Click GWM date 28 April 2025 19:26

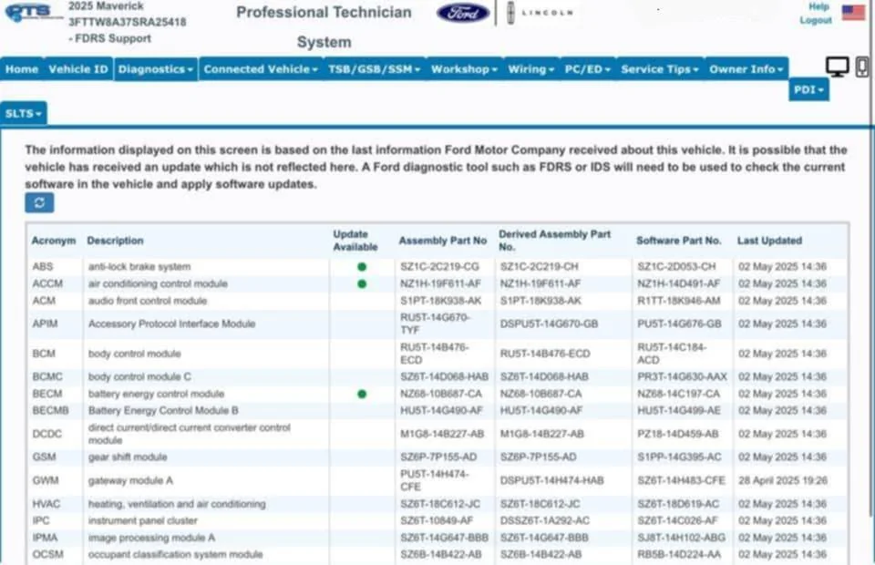click(783, 480)
